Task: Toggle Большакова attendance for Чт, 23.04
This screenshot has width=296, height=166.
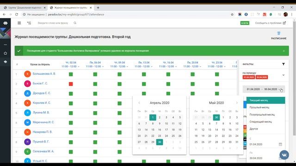Action: click(217, 74)
